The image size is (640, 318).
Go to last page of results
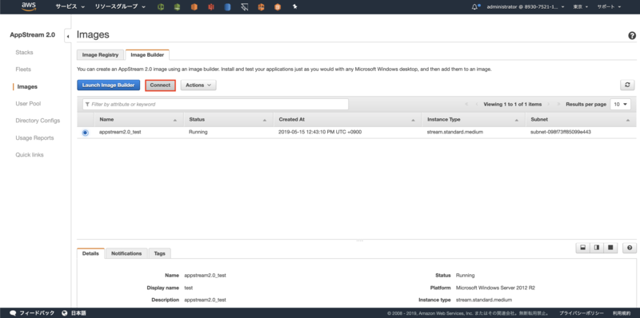tap(558, 105)
